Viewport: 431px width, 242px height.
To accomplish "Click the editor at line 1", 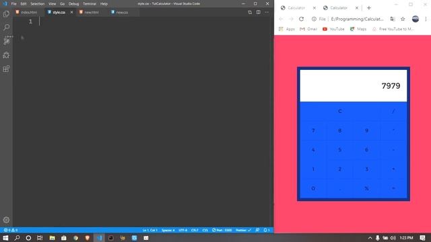I will click(154, 22).
